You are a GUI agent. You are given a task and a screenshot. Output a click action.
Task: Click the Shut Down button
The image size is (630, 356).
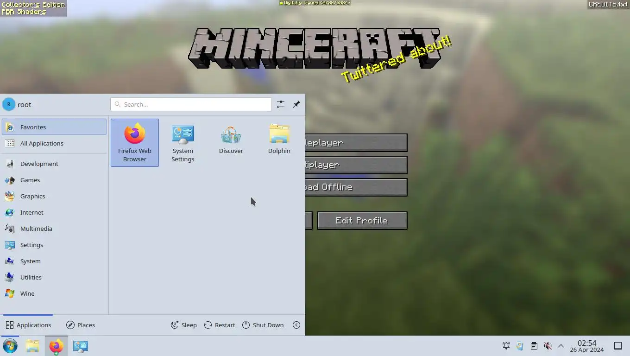click(263, 325)
